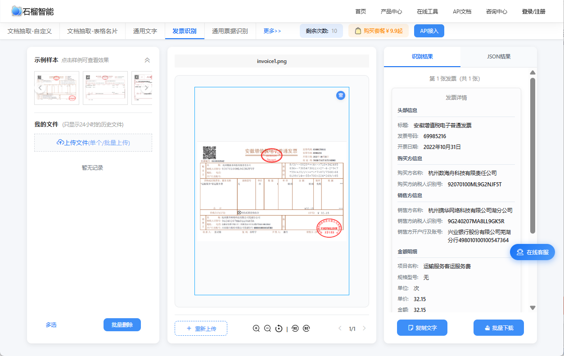Show next sample thumbnails with right arrow
564x356 pixels.
[146, 88]
